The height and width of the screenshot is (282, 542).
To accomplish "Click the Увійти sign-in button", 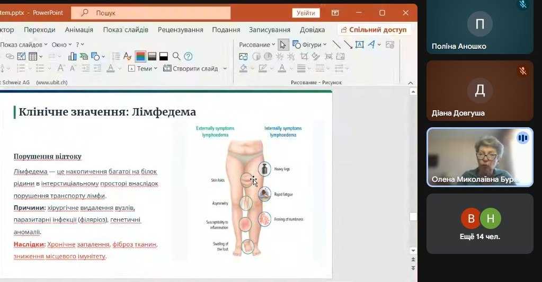I will point(306,13).
